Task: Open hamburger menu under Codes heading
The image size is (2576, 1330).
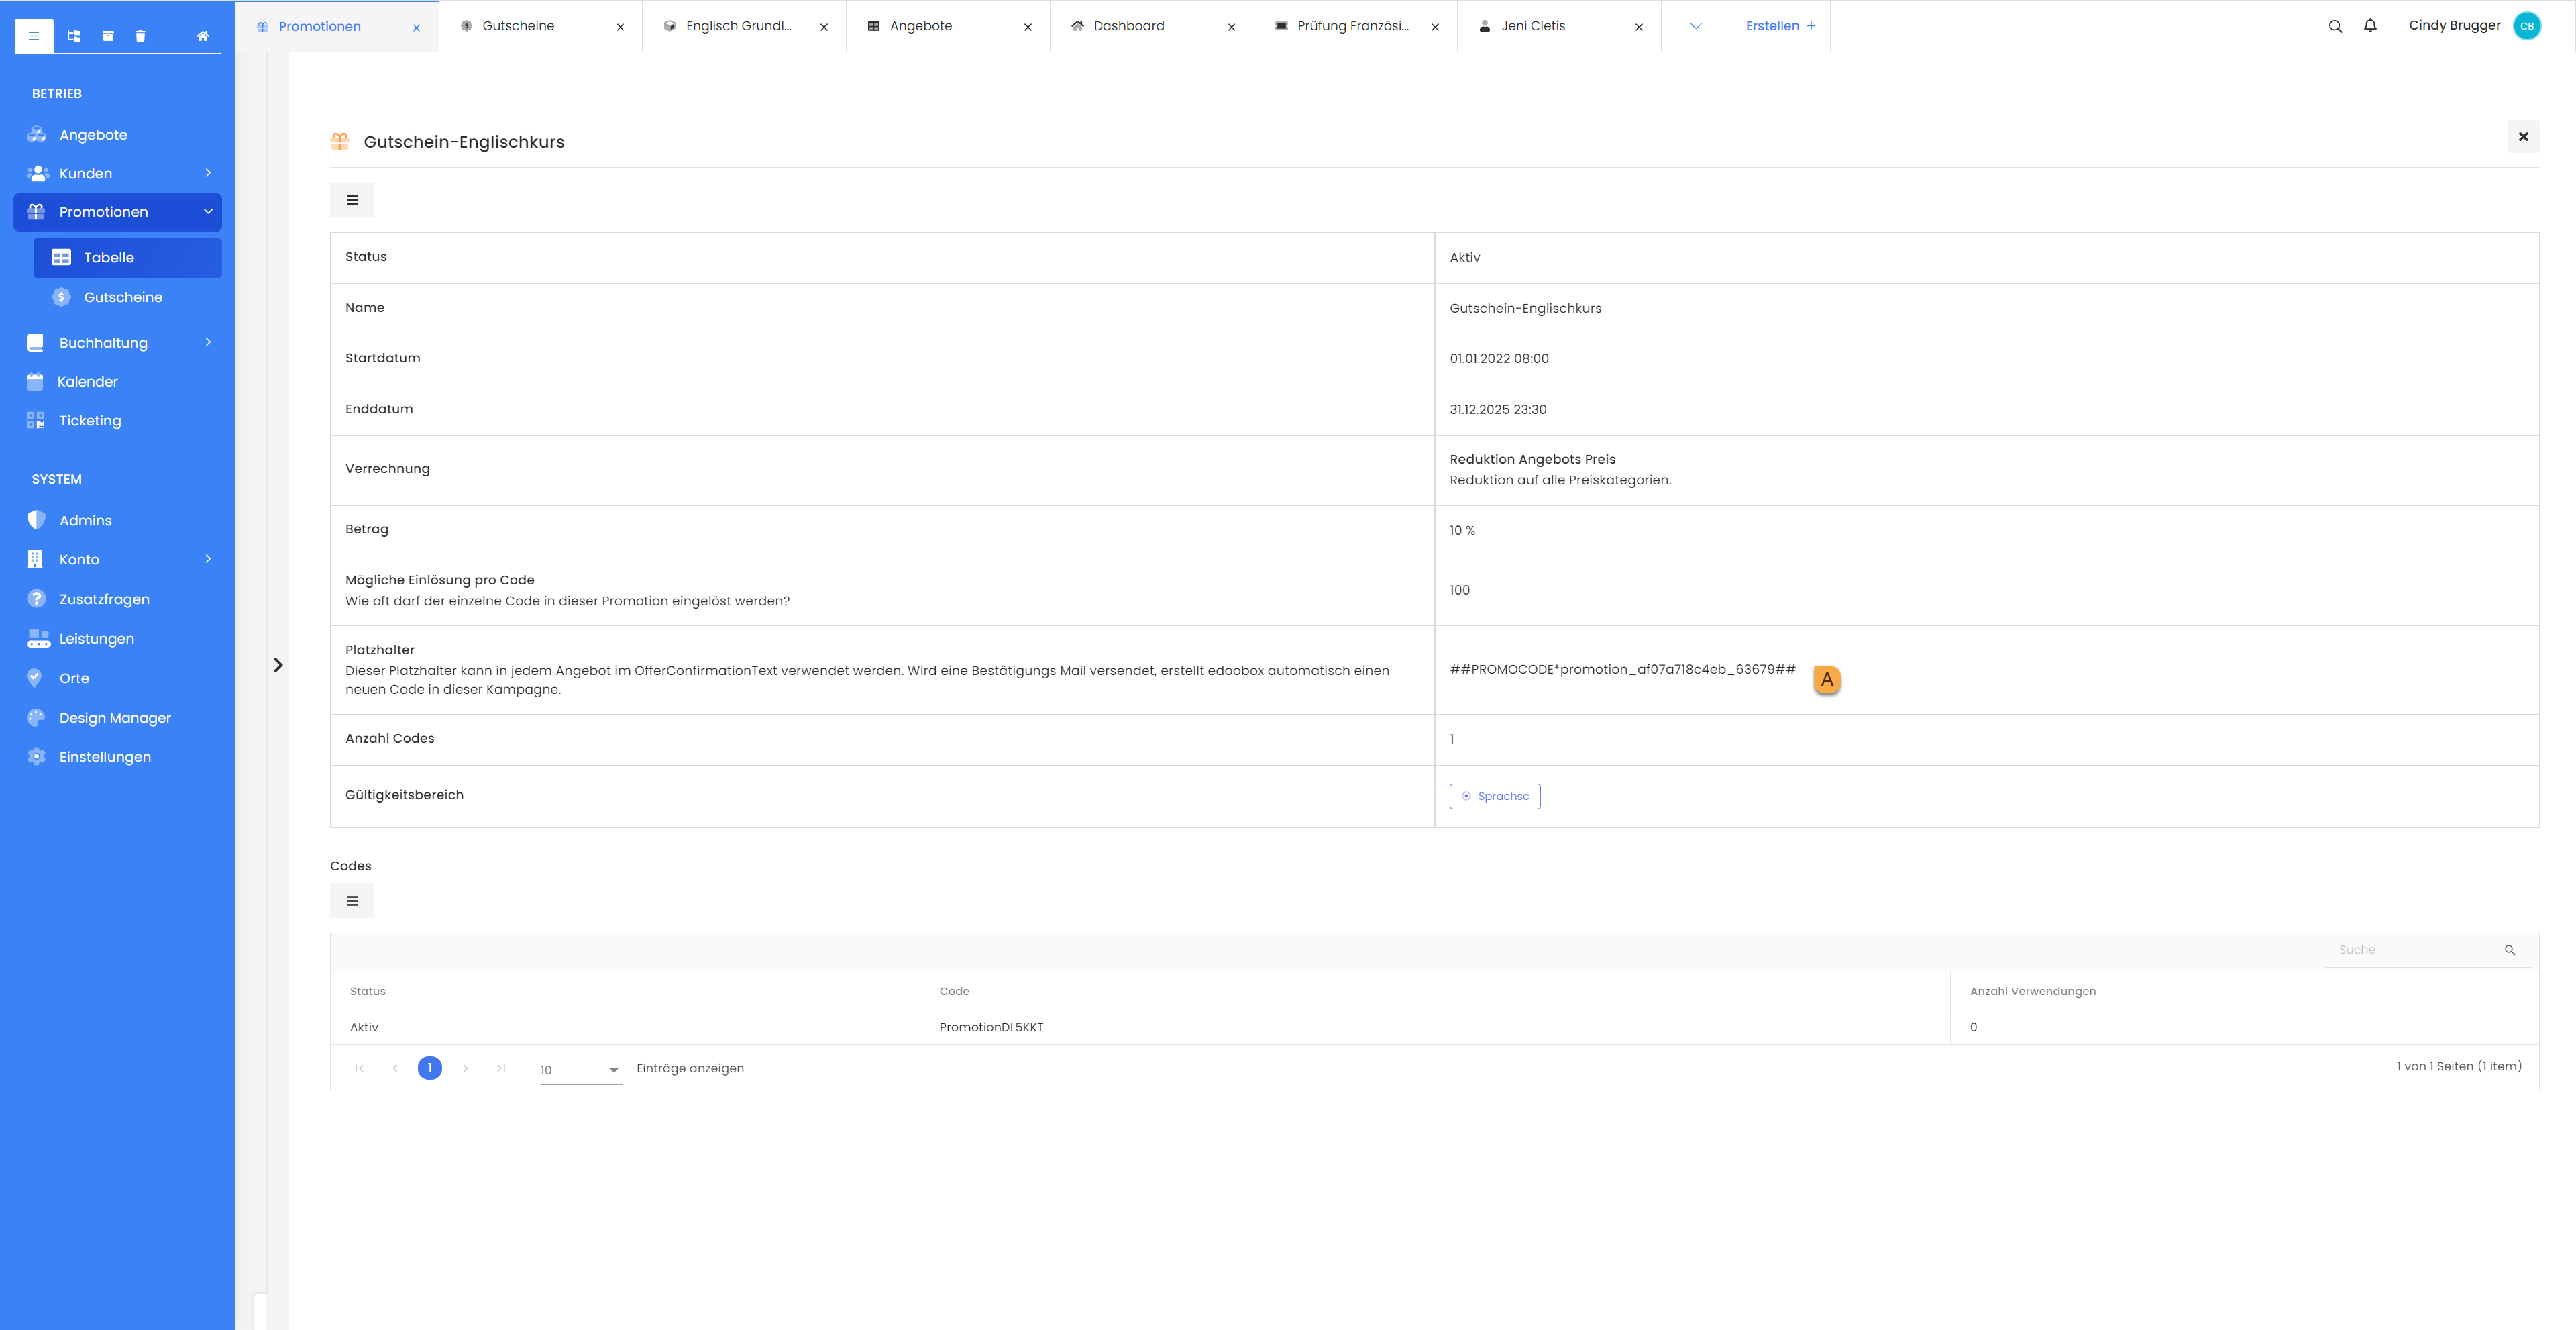Action: [352, 901]
